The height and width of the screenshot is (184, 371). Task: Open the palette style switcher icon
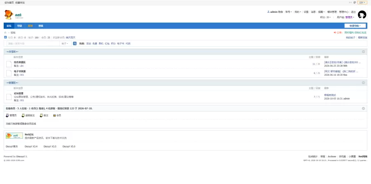click(x=355, y=2)
